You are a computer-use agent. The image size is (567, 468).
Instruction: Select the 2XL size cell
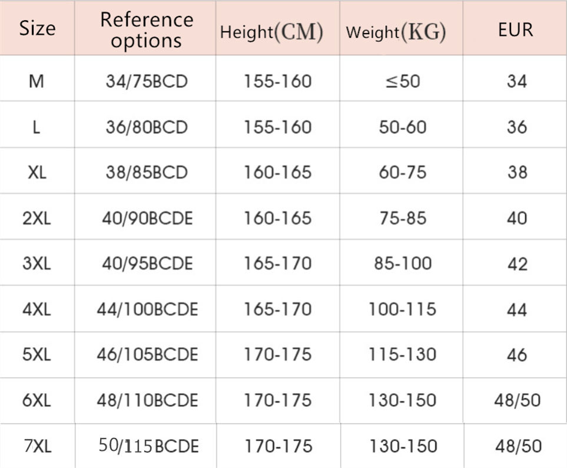(37, 218)
